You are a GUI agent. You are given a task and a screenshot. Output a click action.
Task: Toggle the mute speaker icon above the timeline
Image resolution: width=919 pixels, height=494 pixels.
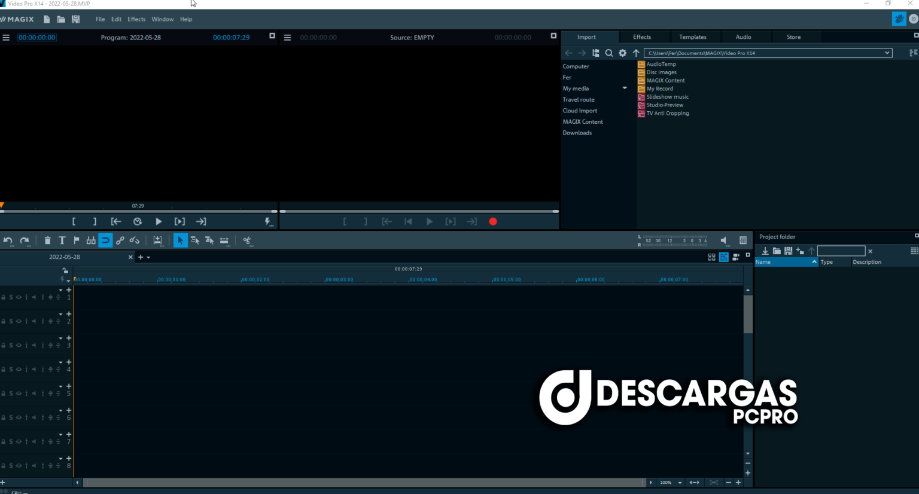click(723, 241)
